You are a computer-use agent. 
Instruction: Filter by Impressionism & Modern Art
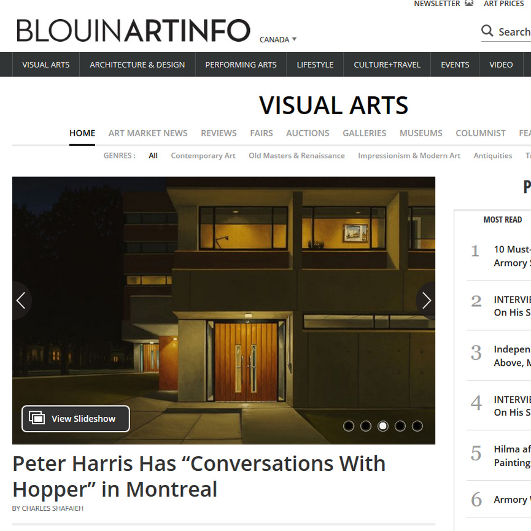point(409,155)
